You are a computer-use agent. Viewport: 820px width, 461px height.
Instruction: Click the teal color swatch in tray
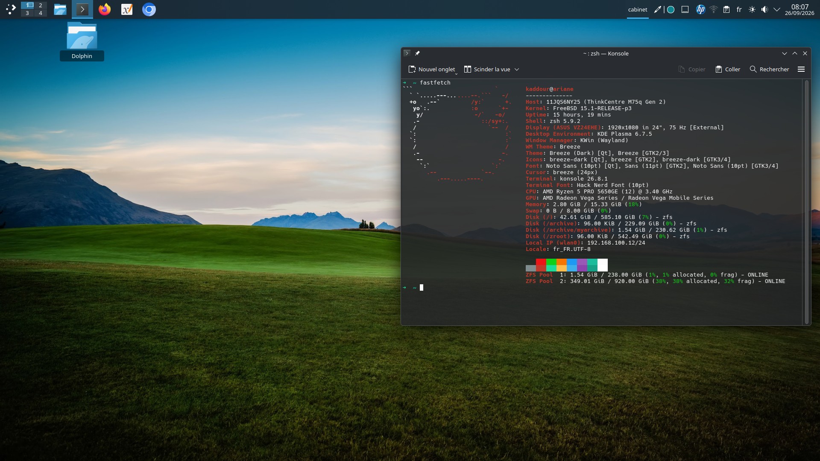(671, 9)
